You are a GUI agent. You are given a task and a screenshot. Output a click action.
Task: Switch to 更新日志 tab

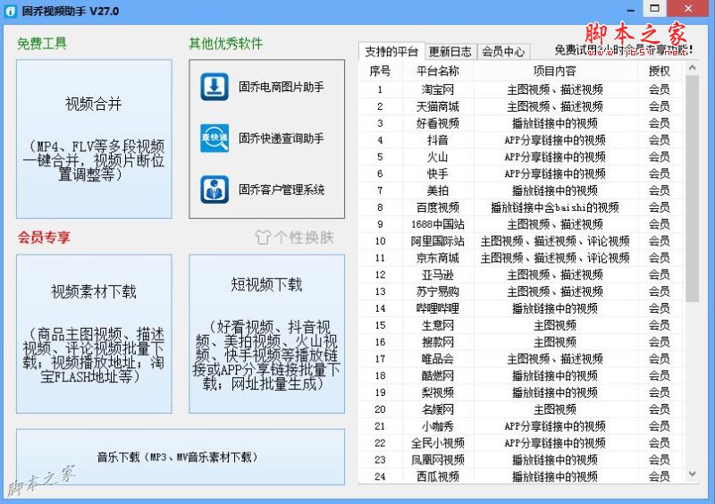(450, 52)
